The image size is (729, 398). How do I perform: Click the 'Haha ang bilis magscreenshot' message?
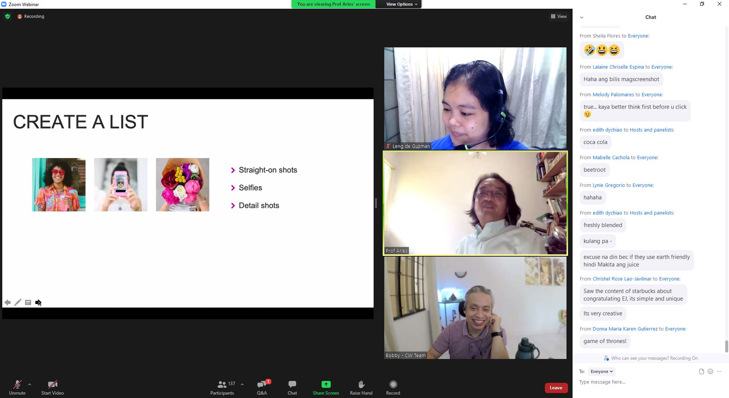tap(621, 79)
